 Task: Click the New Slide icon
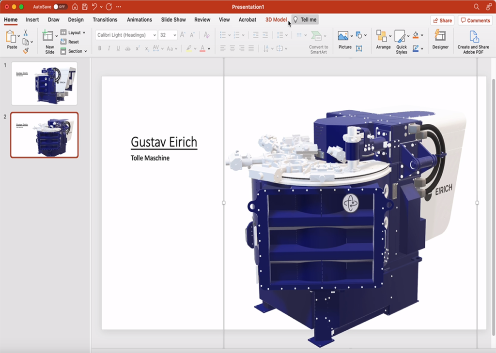[x=48, y=35]
